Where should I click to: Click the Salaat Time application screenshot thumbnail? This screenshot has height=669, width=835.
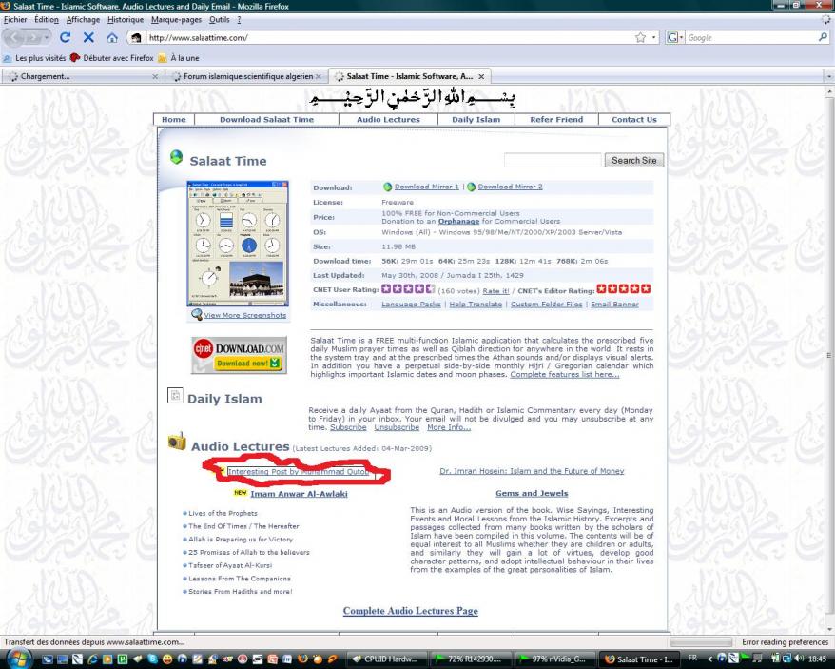tap(238, 243)
